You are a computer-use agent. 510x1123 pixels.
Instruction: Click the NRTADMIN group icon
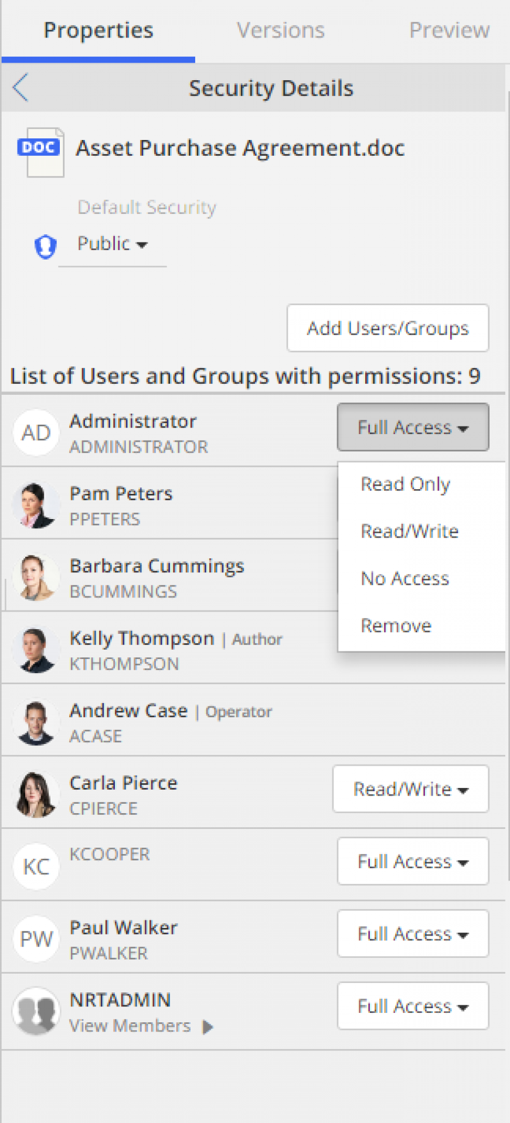coord(36,1011)
